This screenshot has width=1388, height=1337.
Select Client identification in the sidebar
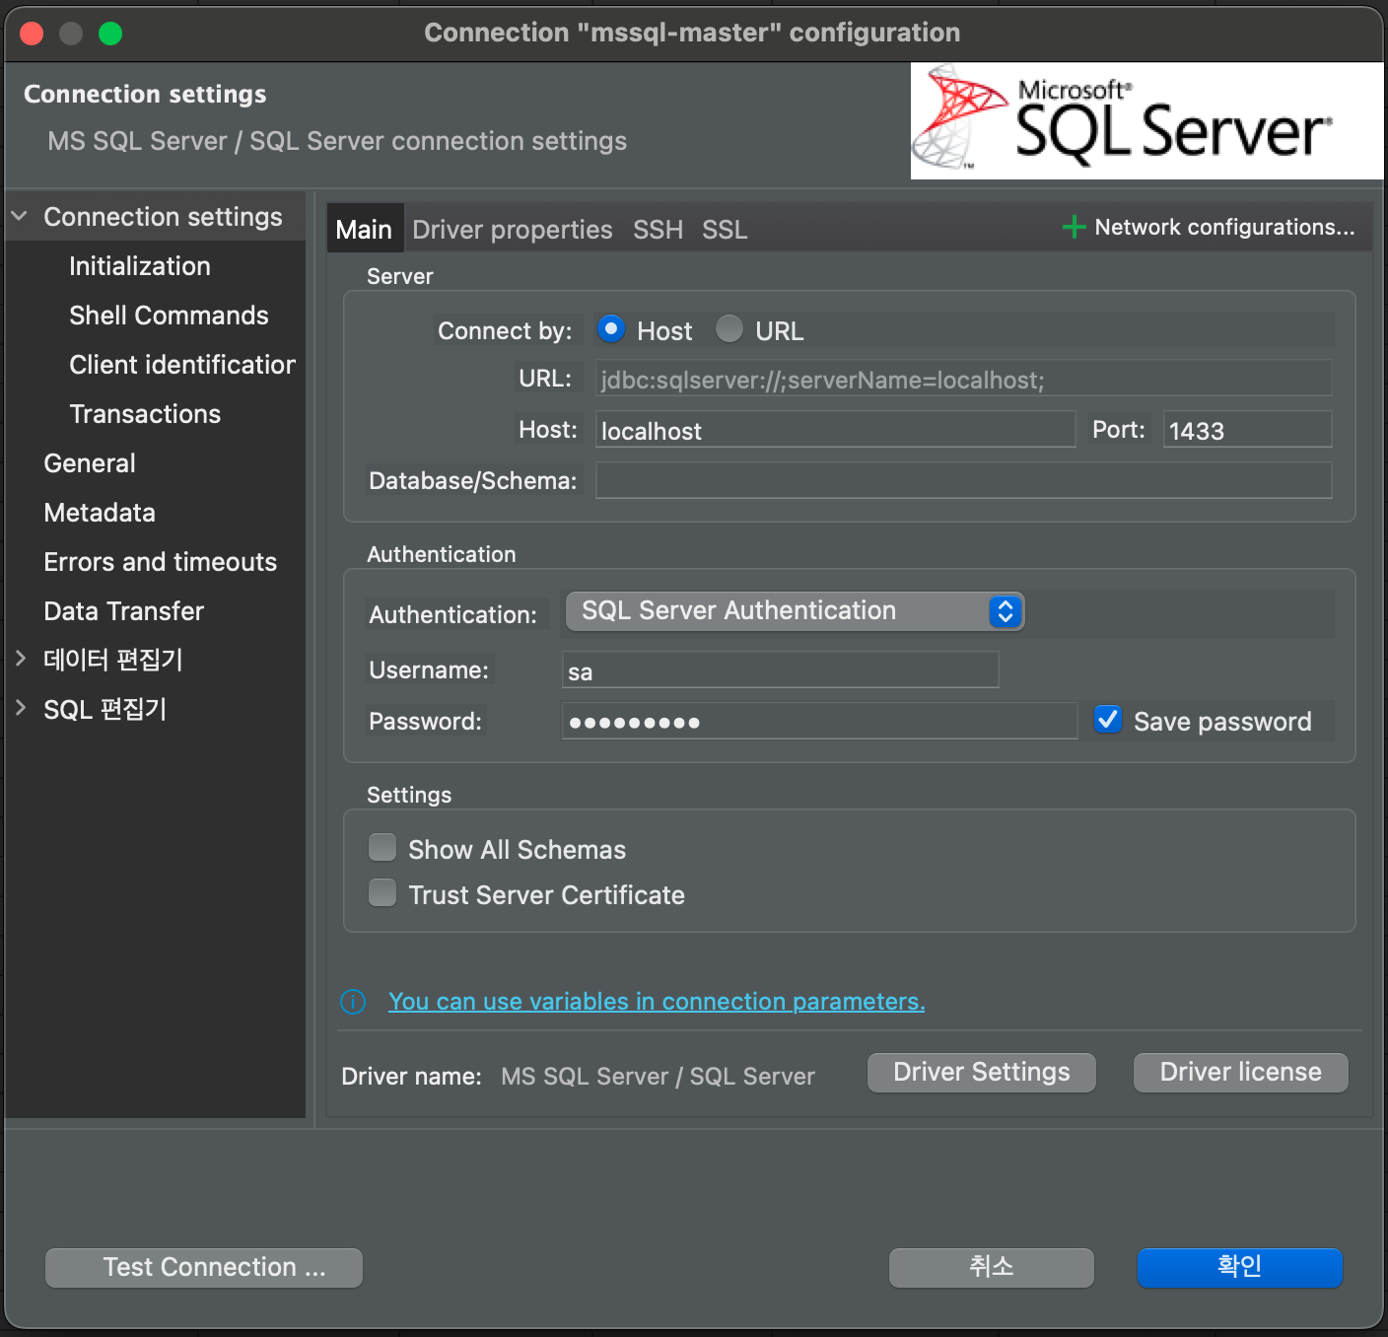point(182,365)
